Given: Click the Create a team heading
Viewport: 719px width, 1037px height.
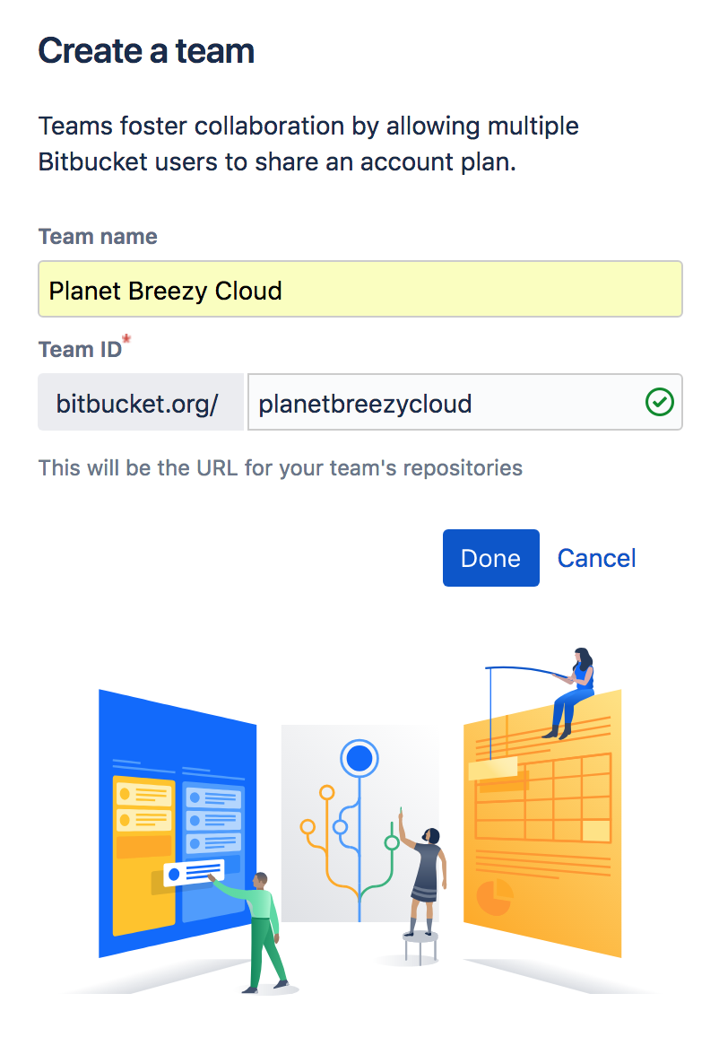Looking at the screenshot, I should (146, 51).
